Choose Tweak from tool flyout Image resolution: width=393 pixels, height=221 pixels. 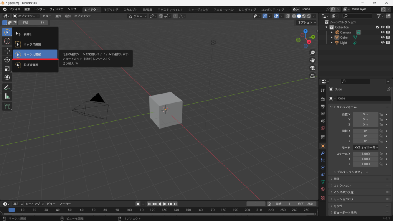click(35, 34)
